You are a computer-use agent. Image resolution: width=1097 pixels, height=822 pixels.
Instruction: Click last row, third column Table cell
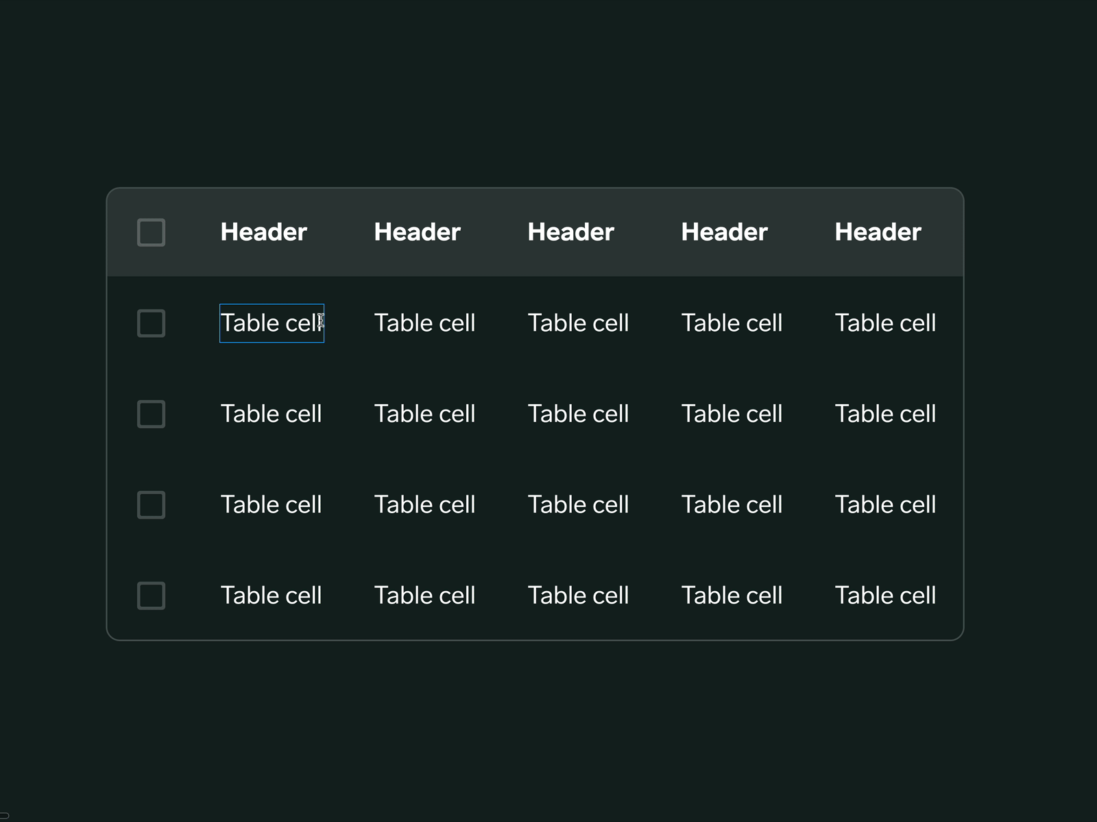click(x=578, y=595)
